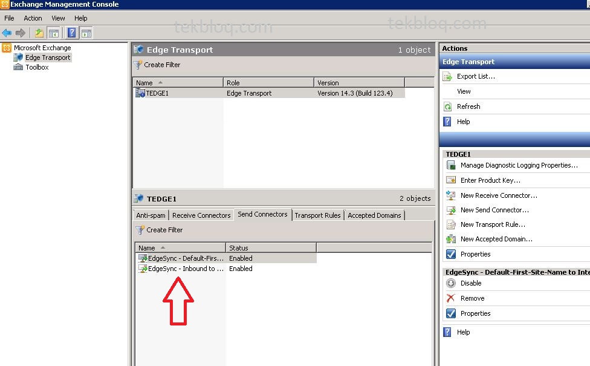Click the 'Edge Transport' role cell

click(x=248, y=93)
